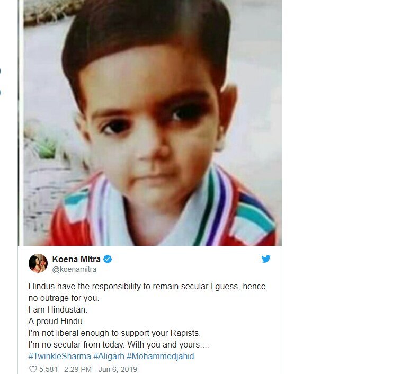Open the child's photo in the tweet

(153, 123)
